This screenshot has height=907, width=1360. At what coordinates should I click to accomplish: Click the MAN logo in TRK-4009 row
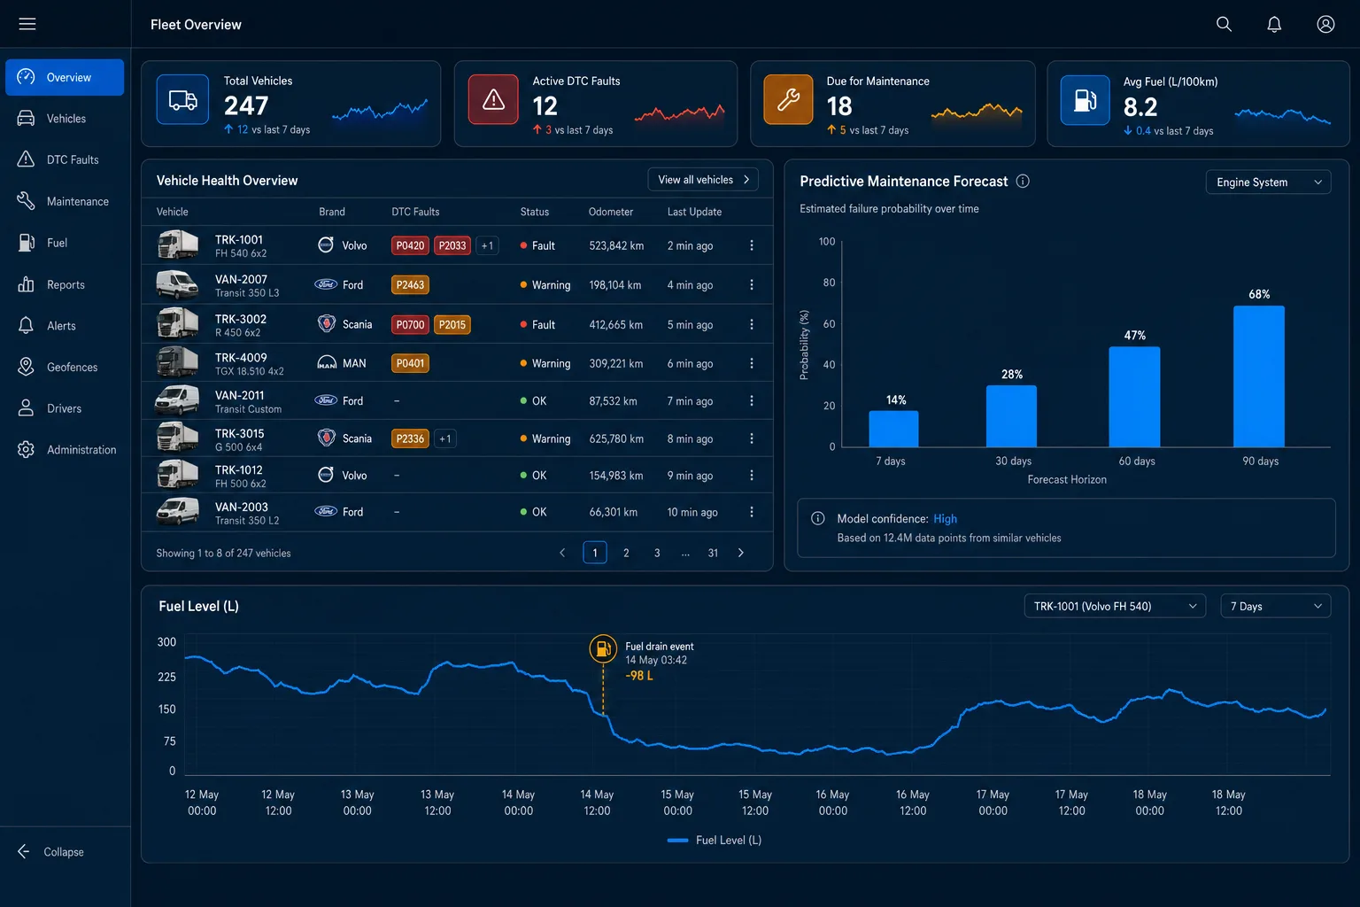click(x=327, y=363)
